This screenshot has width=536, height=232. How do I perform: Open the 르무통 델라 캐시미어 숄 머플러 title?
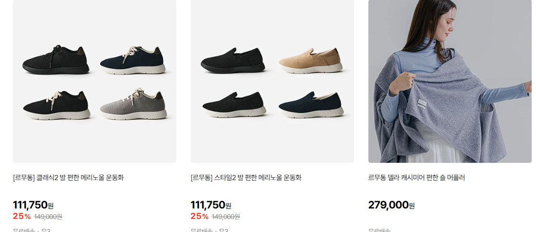click(417, 178)
